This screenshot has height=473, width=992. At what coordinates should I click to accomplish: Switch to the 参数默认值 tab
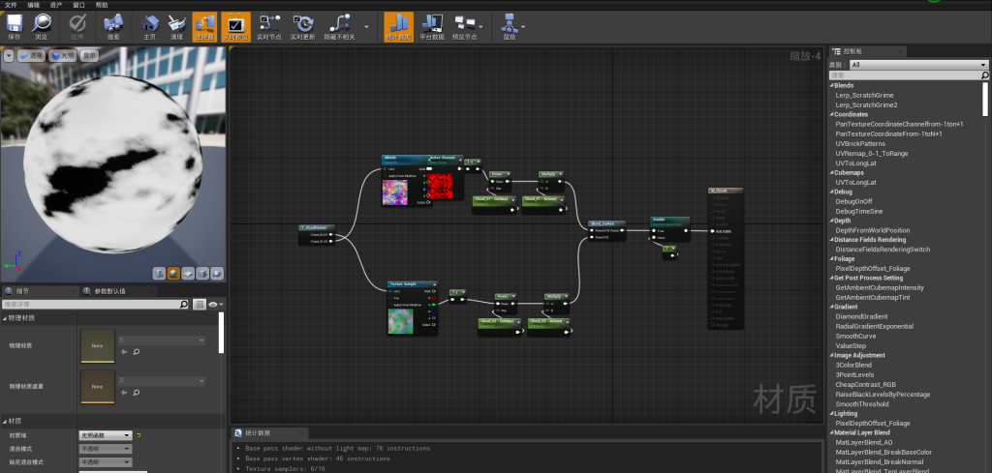[x=109, y=291]
